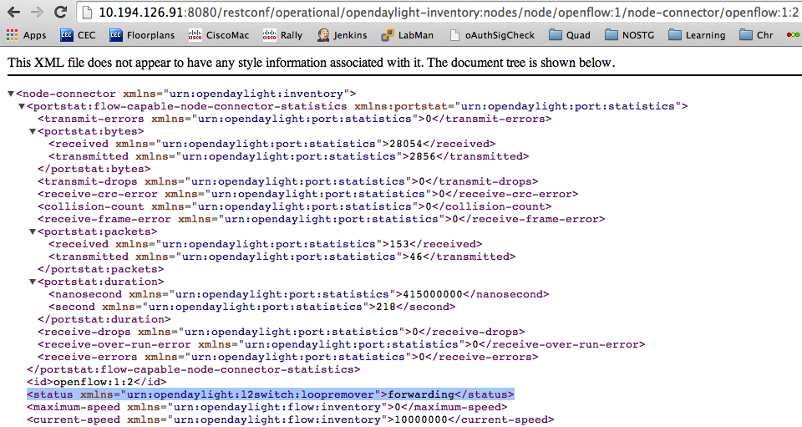Open the NOSTG bookmarks folder
The width and height of the screenshot is (802, 427).
click(629, 35)
